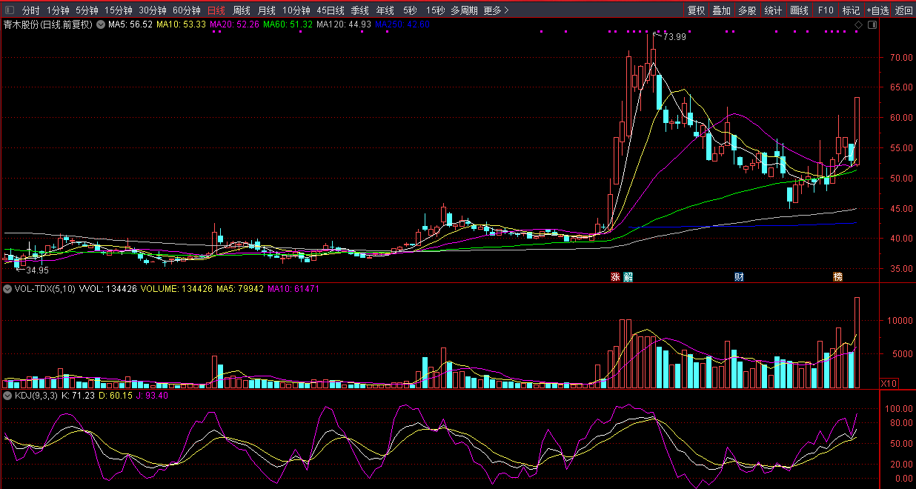Click the latest daily candlestick near 63

[857, 130]
